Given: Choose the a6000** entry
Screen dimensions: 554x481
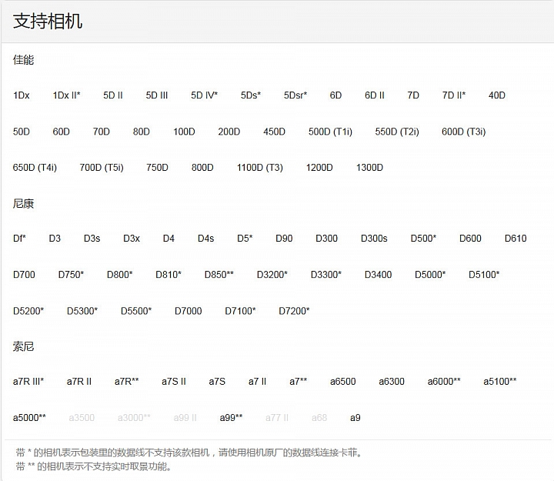Looking at the screenshot, I should click(444, 382).
